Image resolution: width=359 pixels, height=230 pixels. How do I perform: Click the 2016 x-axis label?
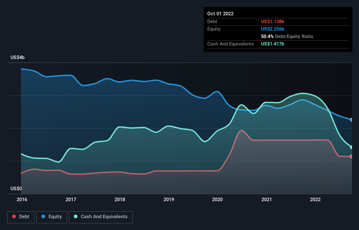(22, 199)
